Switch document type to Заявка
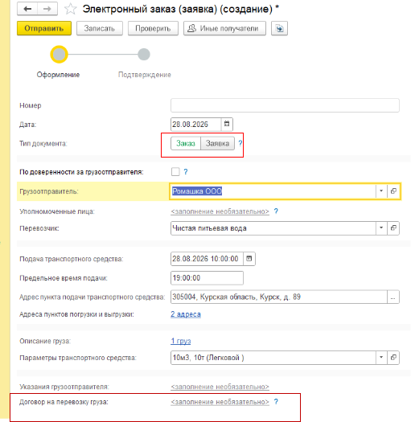 [217, 143]
